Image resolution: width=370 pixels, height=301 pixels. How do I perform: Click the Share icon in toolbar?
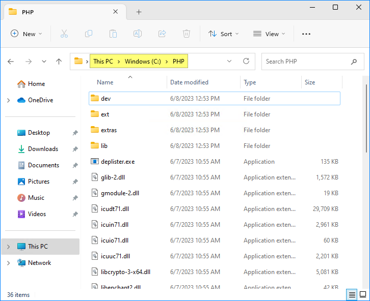[162, 34]
